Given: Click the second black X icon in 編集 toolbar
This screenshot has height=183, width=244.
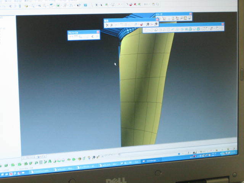Looking at the screenshot, I should click(x=112, y=25).
